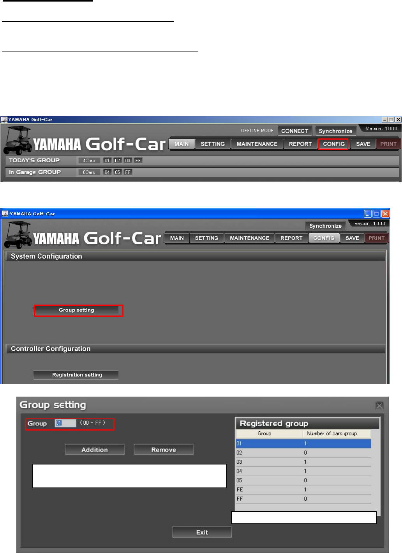
Task: Click Synchronize in the config window
Action: point(325,226)
